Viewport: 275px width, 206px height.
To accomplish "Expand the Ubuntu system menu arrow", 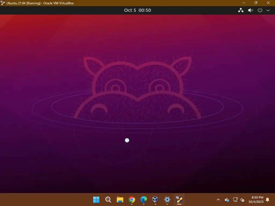I will coord(268,10).
